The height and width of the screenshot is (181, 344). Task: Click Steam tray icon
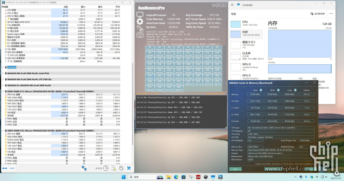pos(301,177)
